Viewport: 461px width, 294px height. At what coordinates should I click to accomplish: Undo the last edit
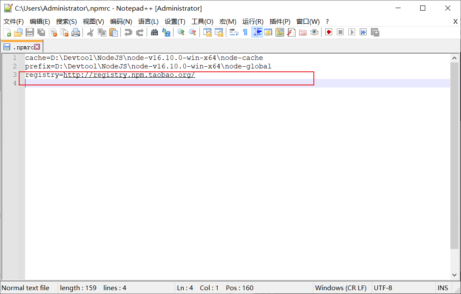coord(127,32)
